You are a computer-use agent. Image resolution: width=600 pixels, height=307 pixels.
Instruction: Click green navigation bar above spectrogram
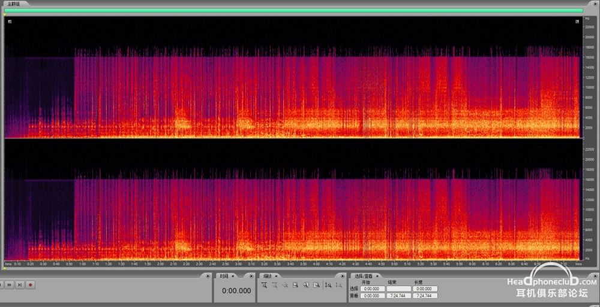[x=294, y=10]
